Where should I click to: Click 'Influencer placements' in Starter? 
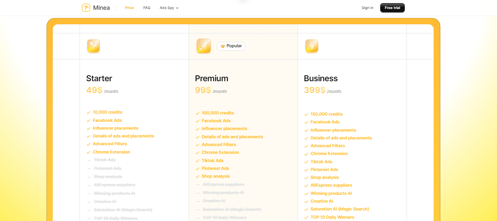click(x=115, y=128)
